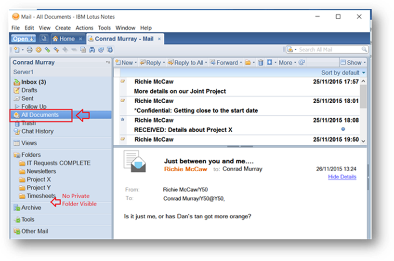Viewport: 394px width, 261px height.
Task: Click the New button in the action bar
Action: [x=124, y=62]
